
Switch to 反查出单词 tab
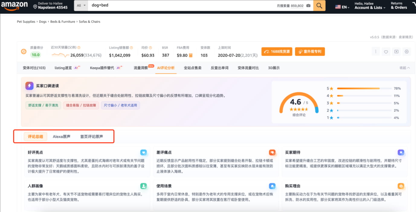click(x=219, y=68)
